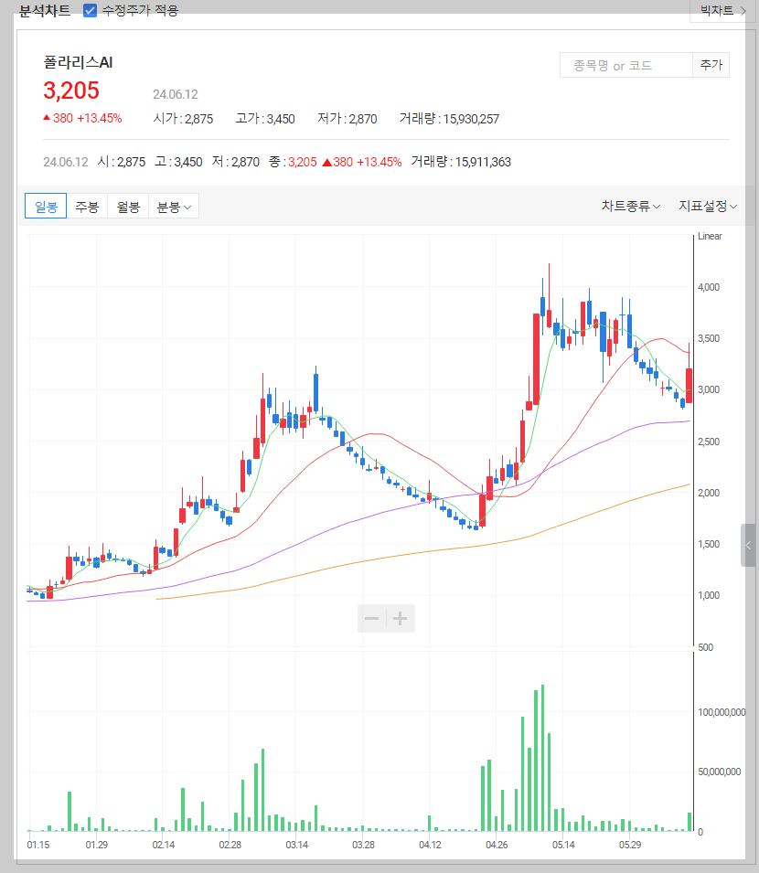Click the 종목명 or 코드 search field

(x=625, y=66)
